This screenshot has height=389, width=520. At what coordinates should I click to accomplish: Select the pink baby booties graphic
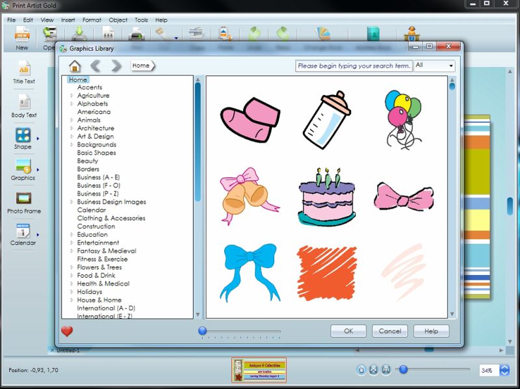[250, 120]
